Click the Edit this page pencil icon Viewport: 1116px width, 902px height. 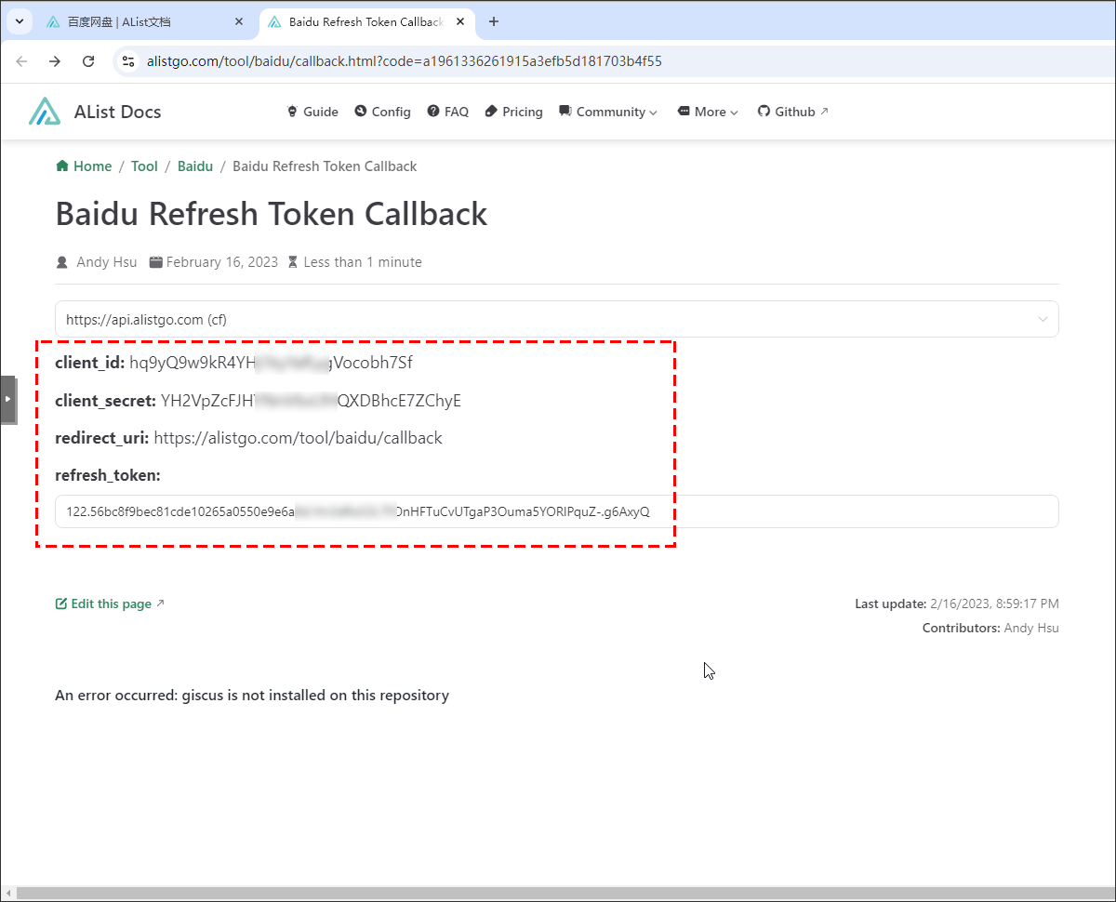(61, 604)
